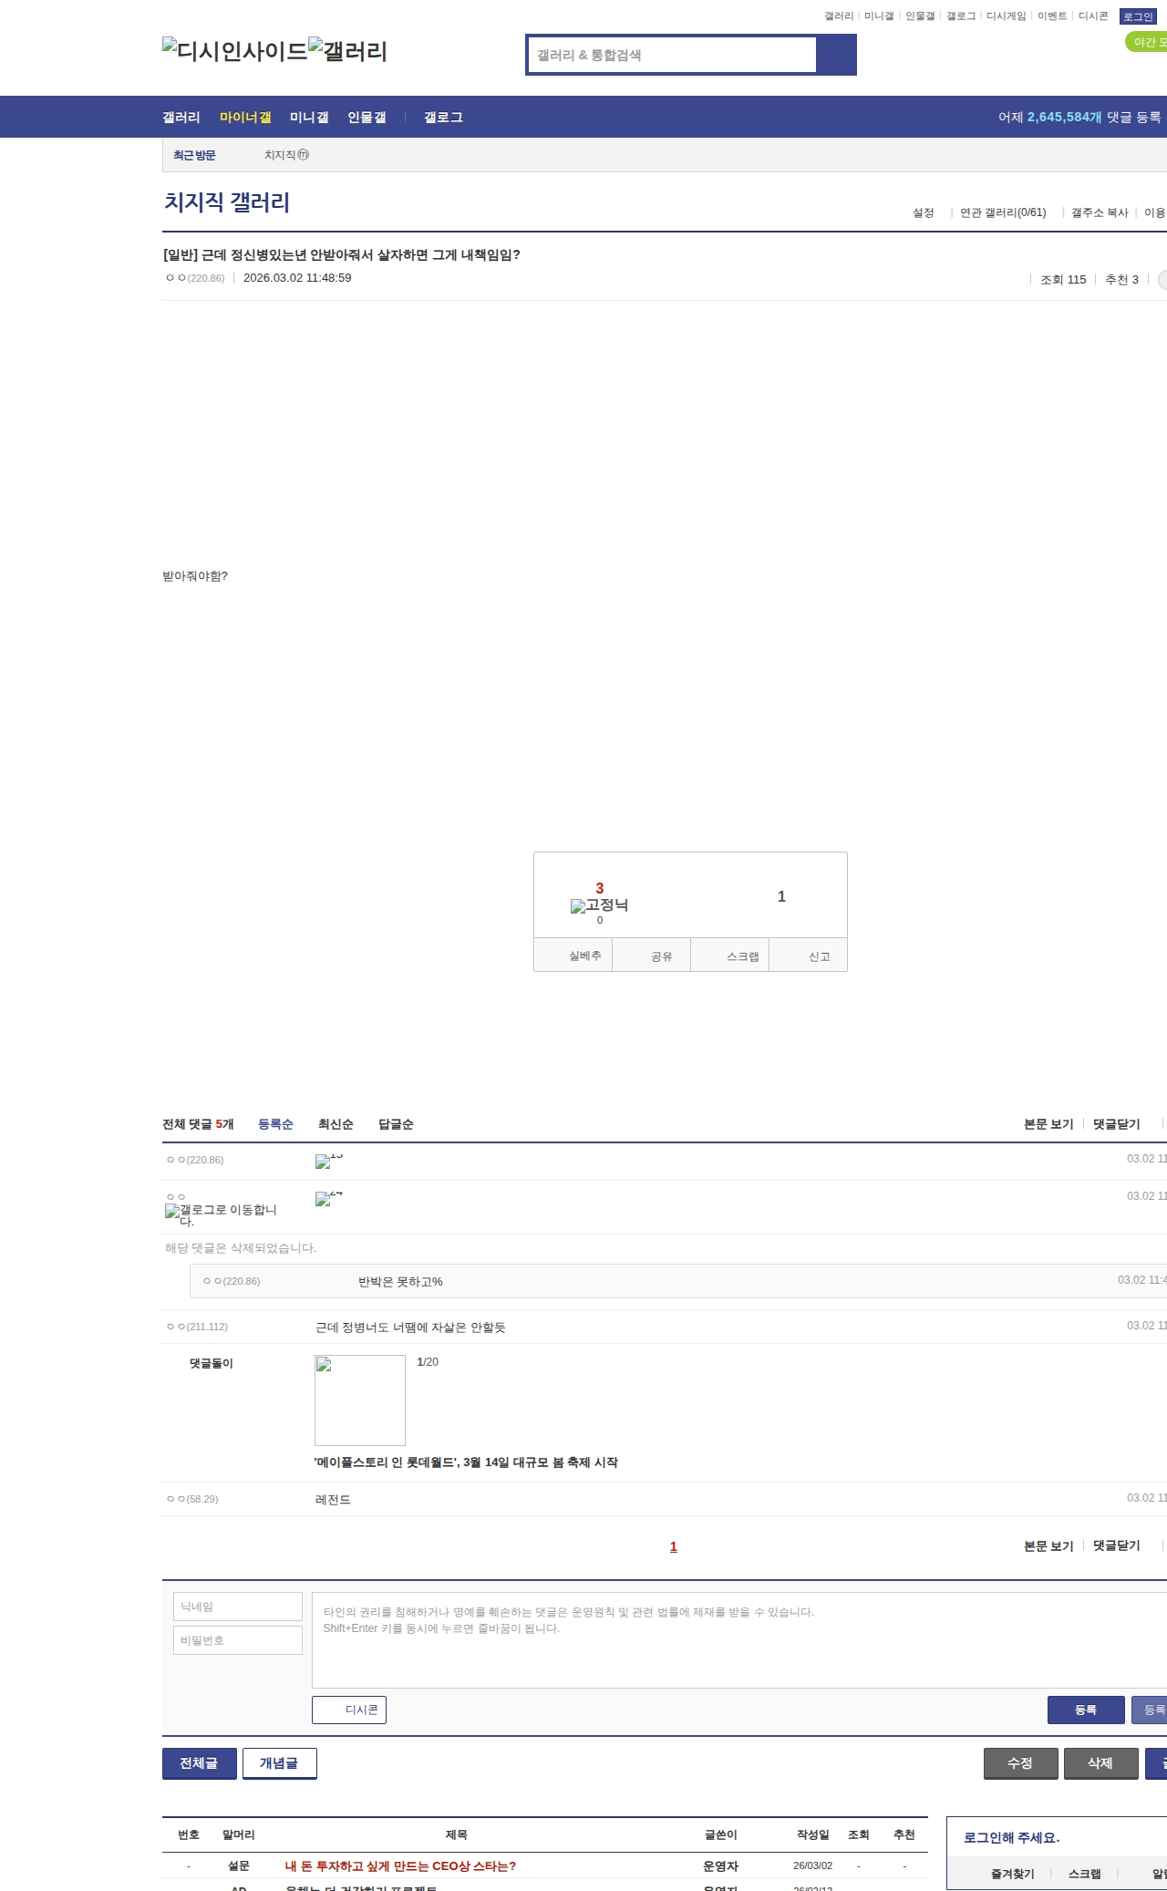Click the 갤러리 logo image in the header

pyautogui.click(x=347, y=50)
